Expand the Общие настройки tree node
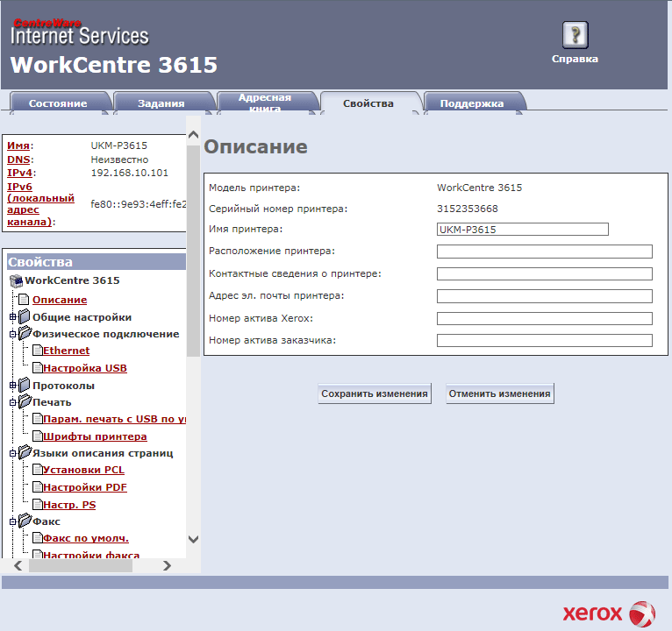Screen dimensions: 672x631 (13, 317)
